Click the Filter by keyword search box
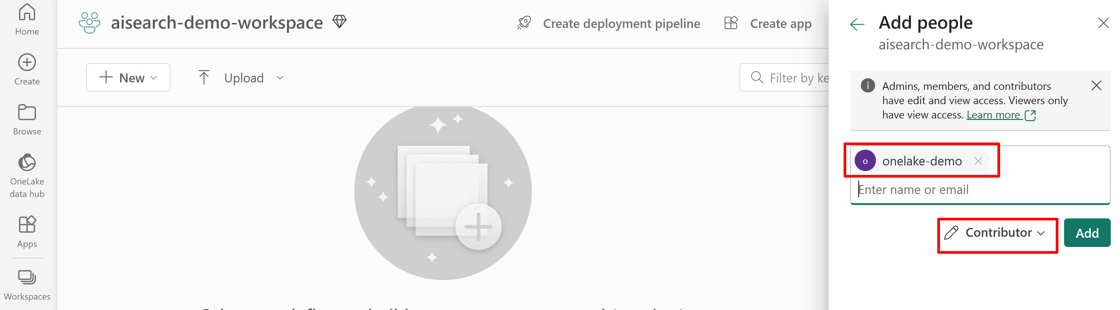 pos(784,77)
